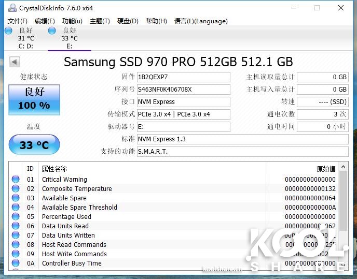Click the health status icon for C: D: disk
This screenshot has width=357, height=279.
tap(8, 31)
